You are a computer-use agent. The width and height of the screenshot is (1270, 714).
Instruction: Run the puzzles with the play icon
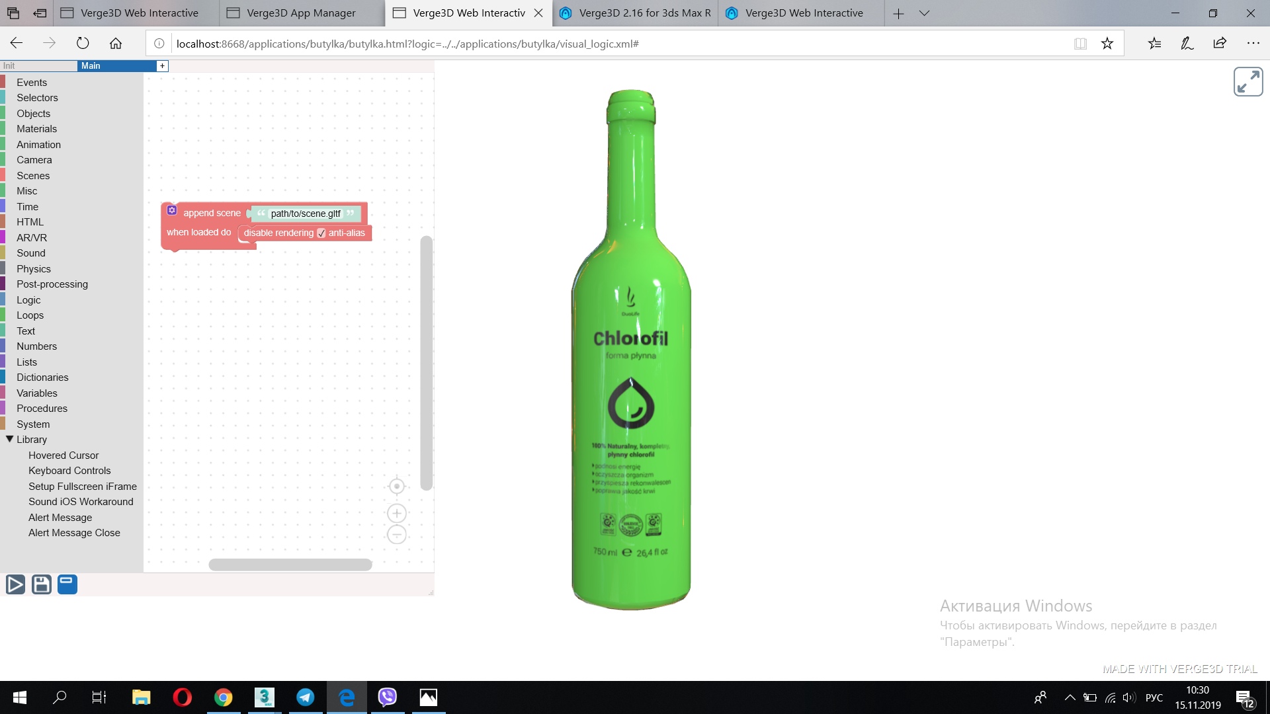(x=15, y=584)
